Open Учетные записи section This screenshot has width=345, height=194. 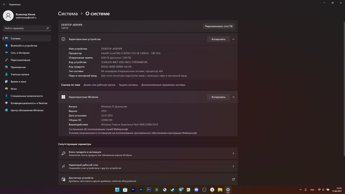click(x=27, y=74)
